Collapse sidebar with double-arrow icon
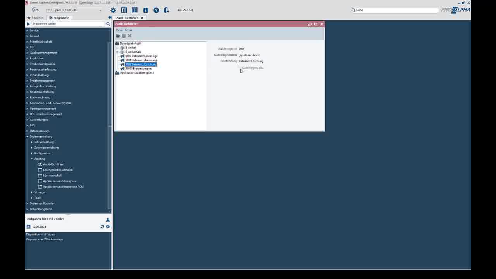This screenshot has width=496, height=279. click(110, 18)
